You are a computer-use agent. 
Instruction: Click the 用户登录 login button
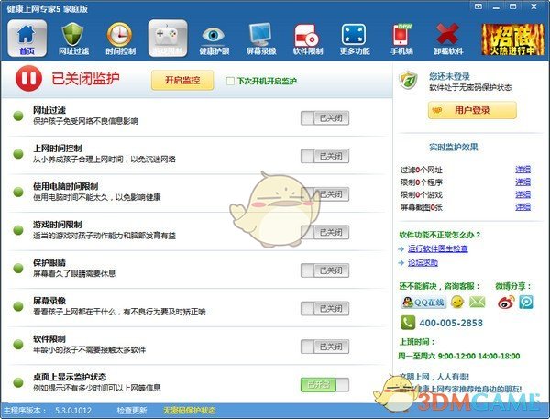click(x=471, y=110)
